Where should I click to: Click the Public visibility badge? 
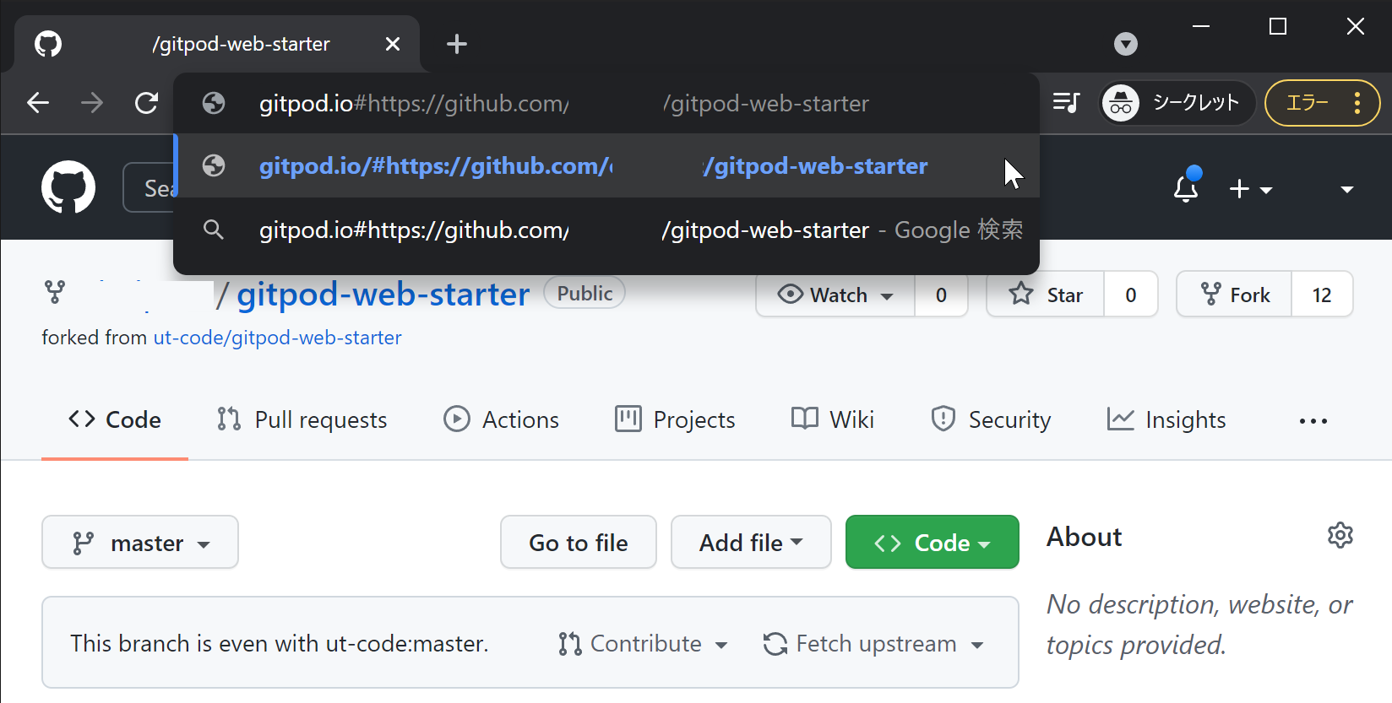point(585,293)
